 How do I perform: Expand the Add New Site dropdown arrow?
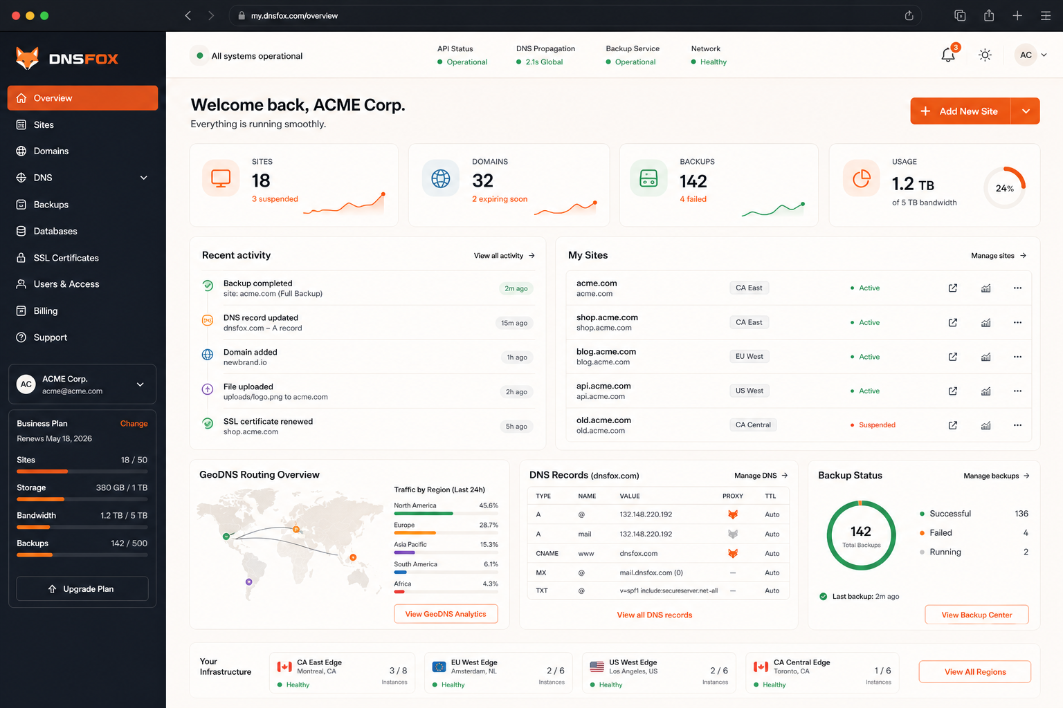[1026, 111]
